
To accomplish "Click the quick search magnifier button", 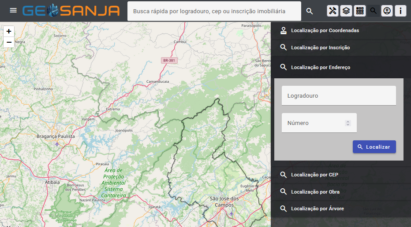I will click(x=310, y=11).
